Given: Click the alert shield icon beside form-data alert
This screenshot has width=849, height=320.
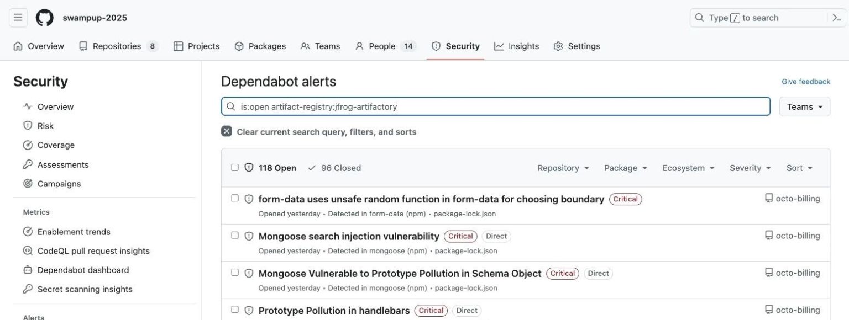Looking at the screenshot, I should pyautogui.click(x=249, y=199).
